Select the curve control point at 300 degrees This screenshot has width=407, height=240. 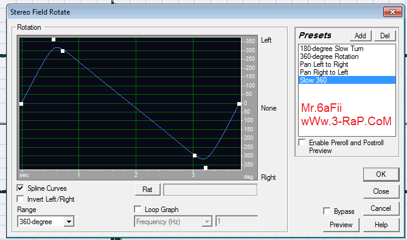pos(195,156)
